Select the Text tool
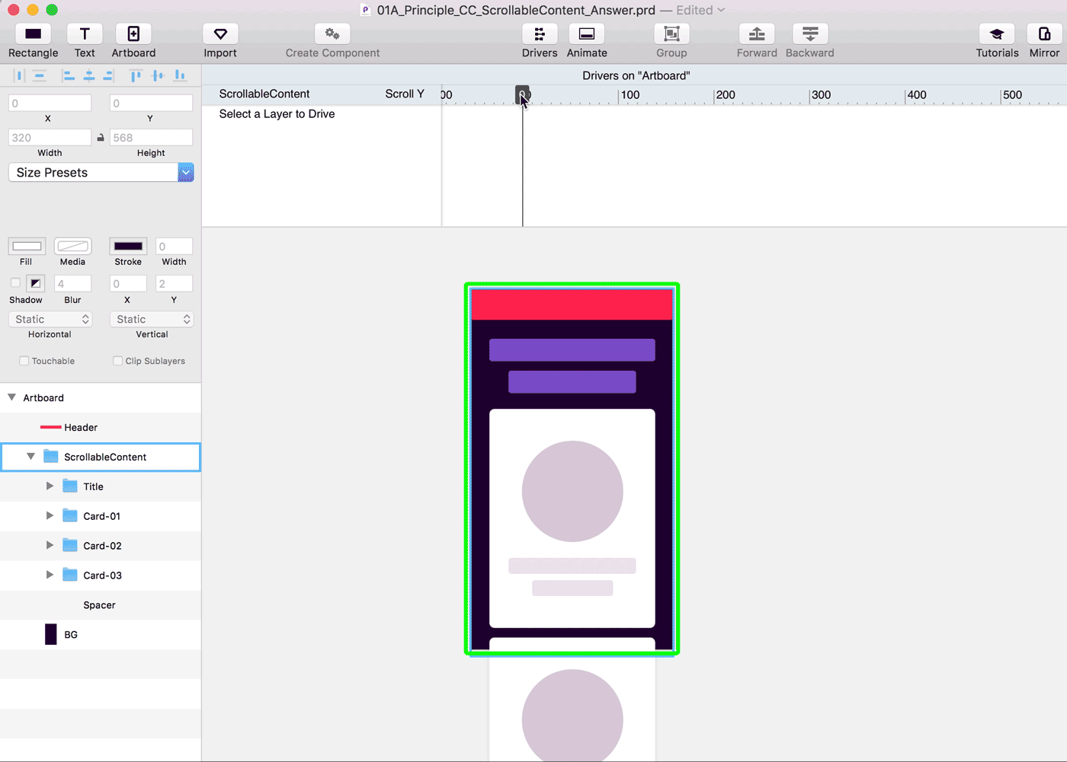 pyautogui.click(x=85, y=34)
